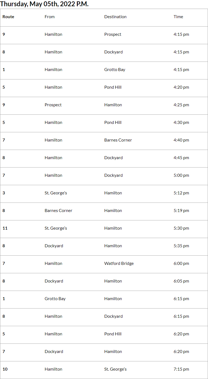Select the 4:20 pm time cell
This screenshot has height=379, width=208.
[181, 87]
